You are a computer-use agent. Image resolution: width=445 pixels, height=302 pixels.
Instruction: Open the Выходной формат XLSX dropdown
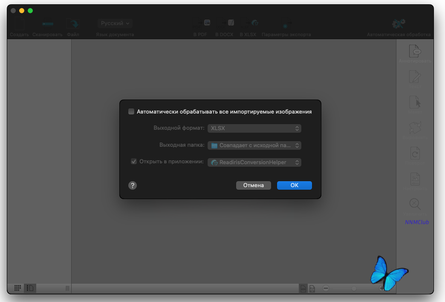tap(254, 128)
